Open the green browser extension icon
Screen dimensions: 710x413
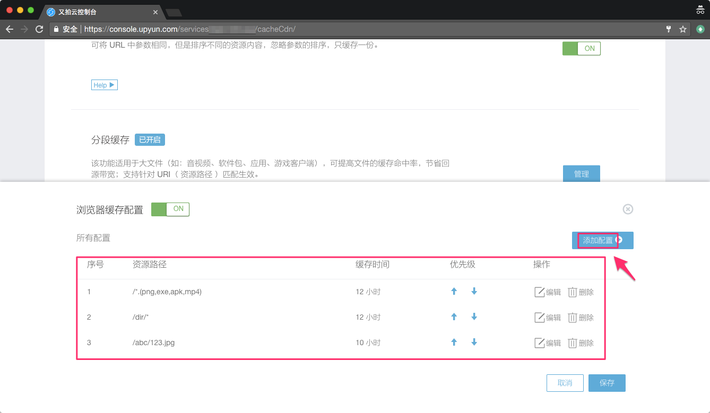coord(700,29)
